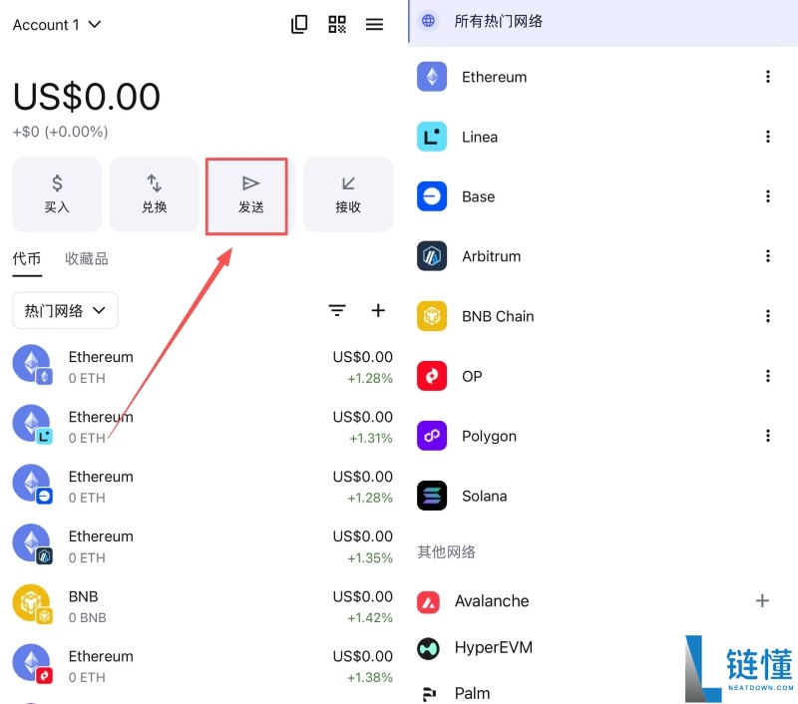Click the Base network logo icon
Image resolution: width=798 pixels, height=704 pixels.
(x=432, y=196)
